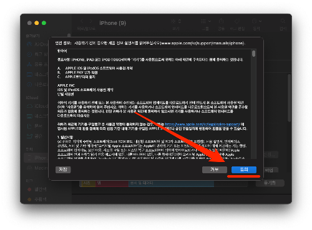
Task: Select the iPhone device in sidebar
Action: coord(36,158)
